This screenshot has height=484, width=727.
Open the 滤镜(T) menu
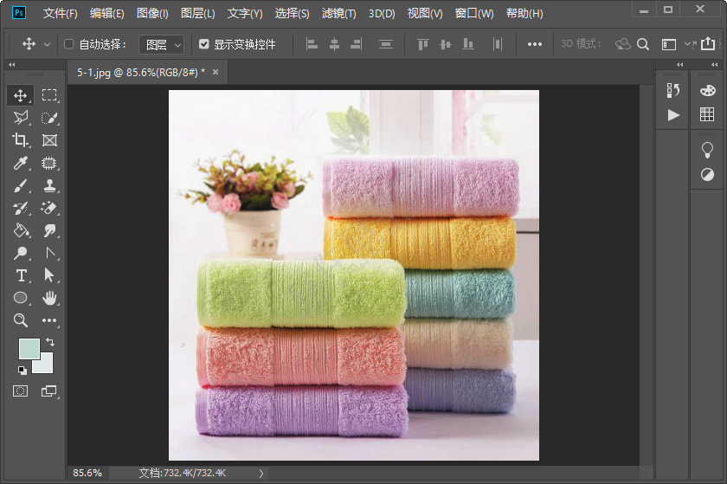click(x=338, y=14)
